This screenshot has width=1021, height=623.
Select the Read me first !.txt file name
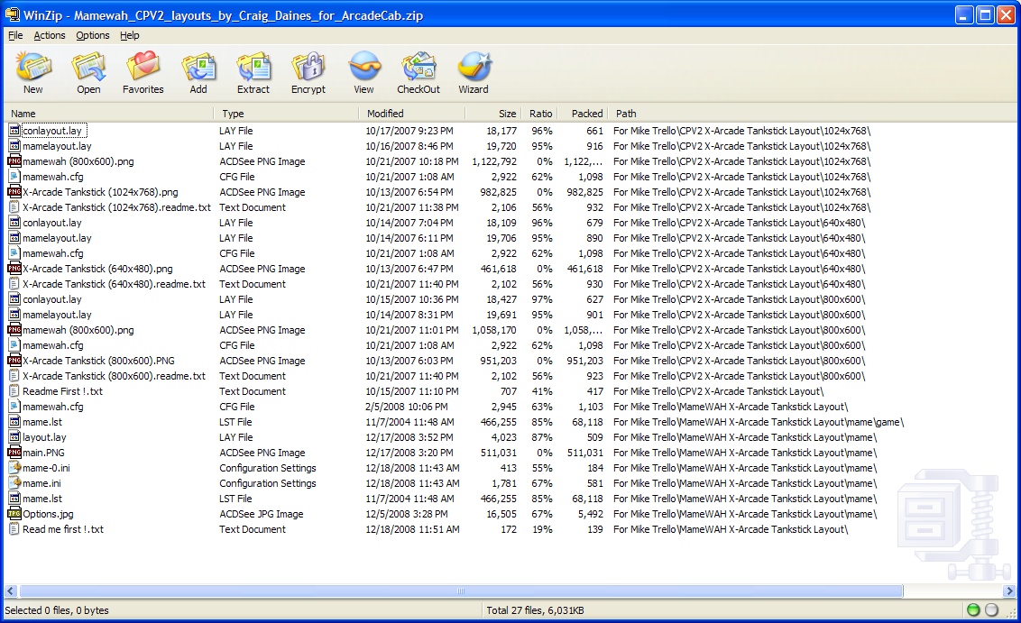coord(63,529)
